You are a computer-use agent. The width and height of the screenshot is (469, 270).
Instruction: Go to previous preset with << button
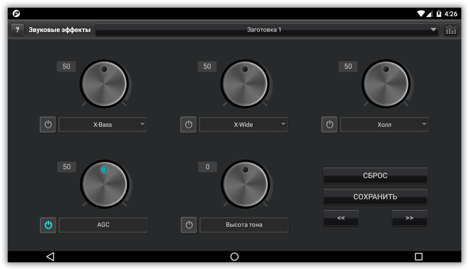[x=341, y=218]
